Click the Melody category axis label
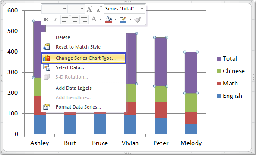Screen dimensions: 256x155 pyautogui.click(x=191, y=143)
